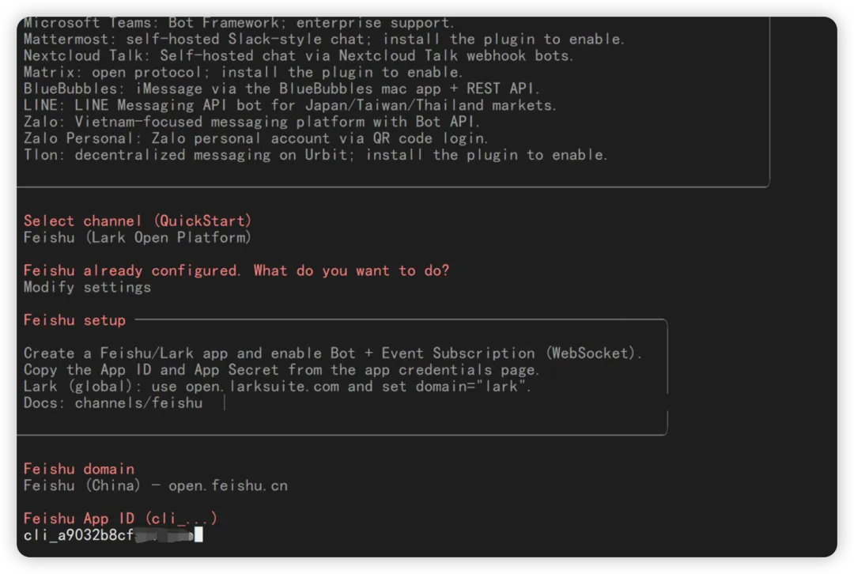Click the Microsoft Teams Bot Framework line
The image size is (854, 574).
click(238, 22)
